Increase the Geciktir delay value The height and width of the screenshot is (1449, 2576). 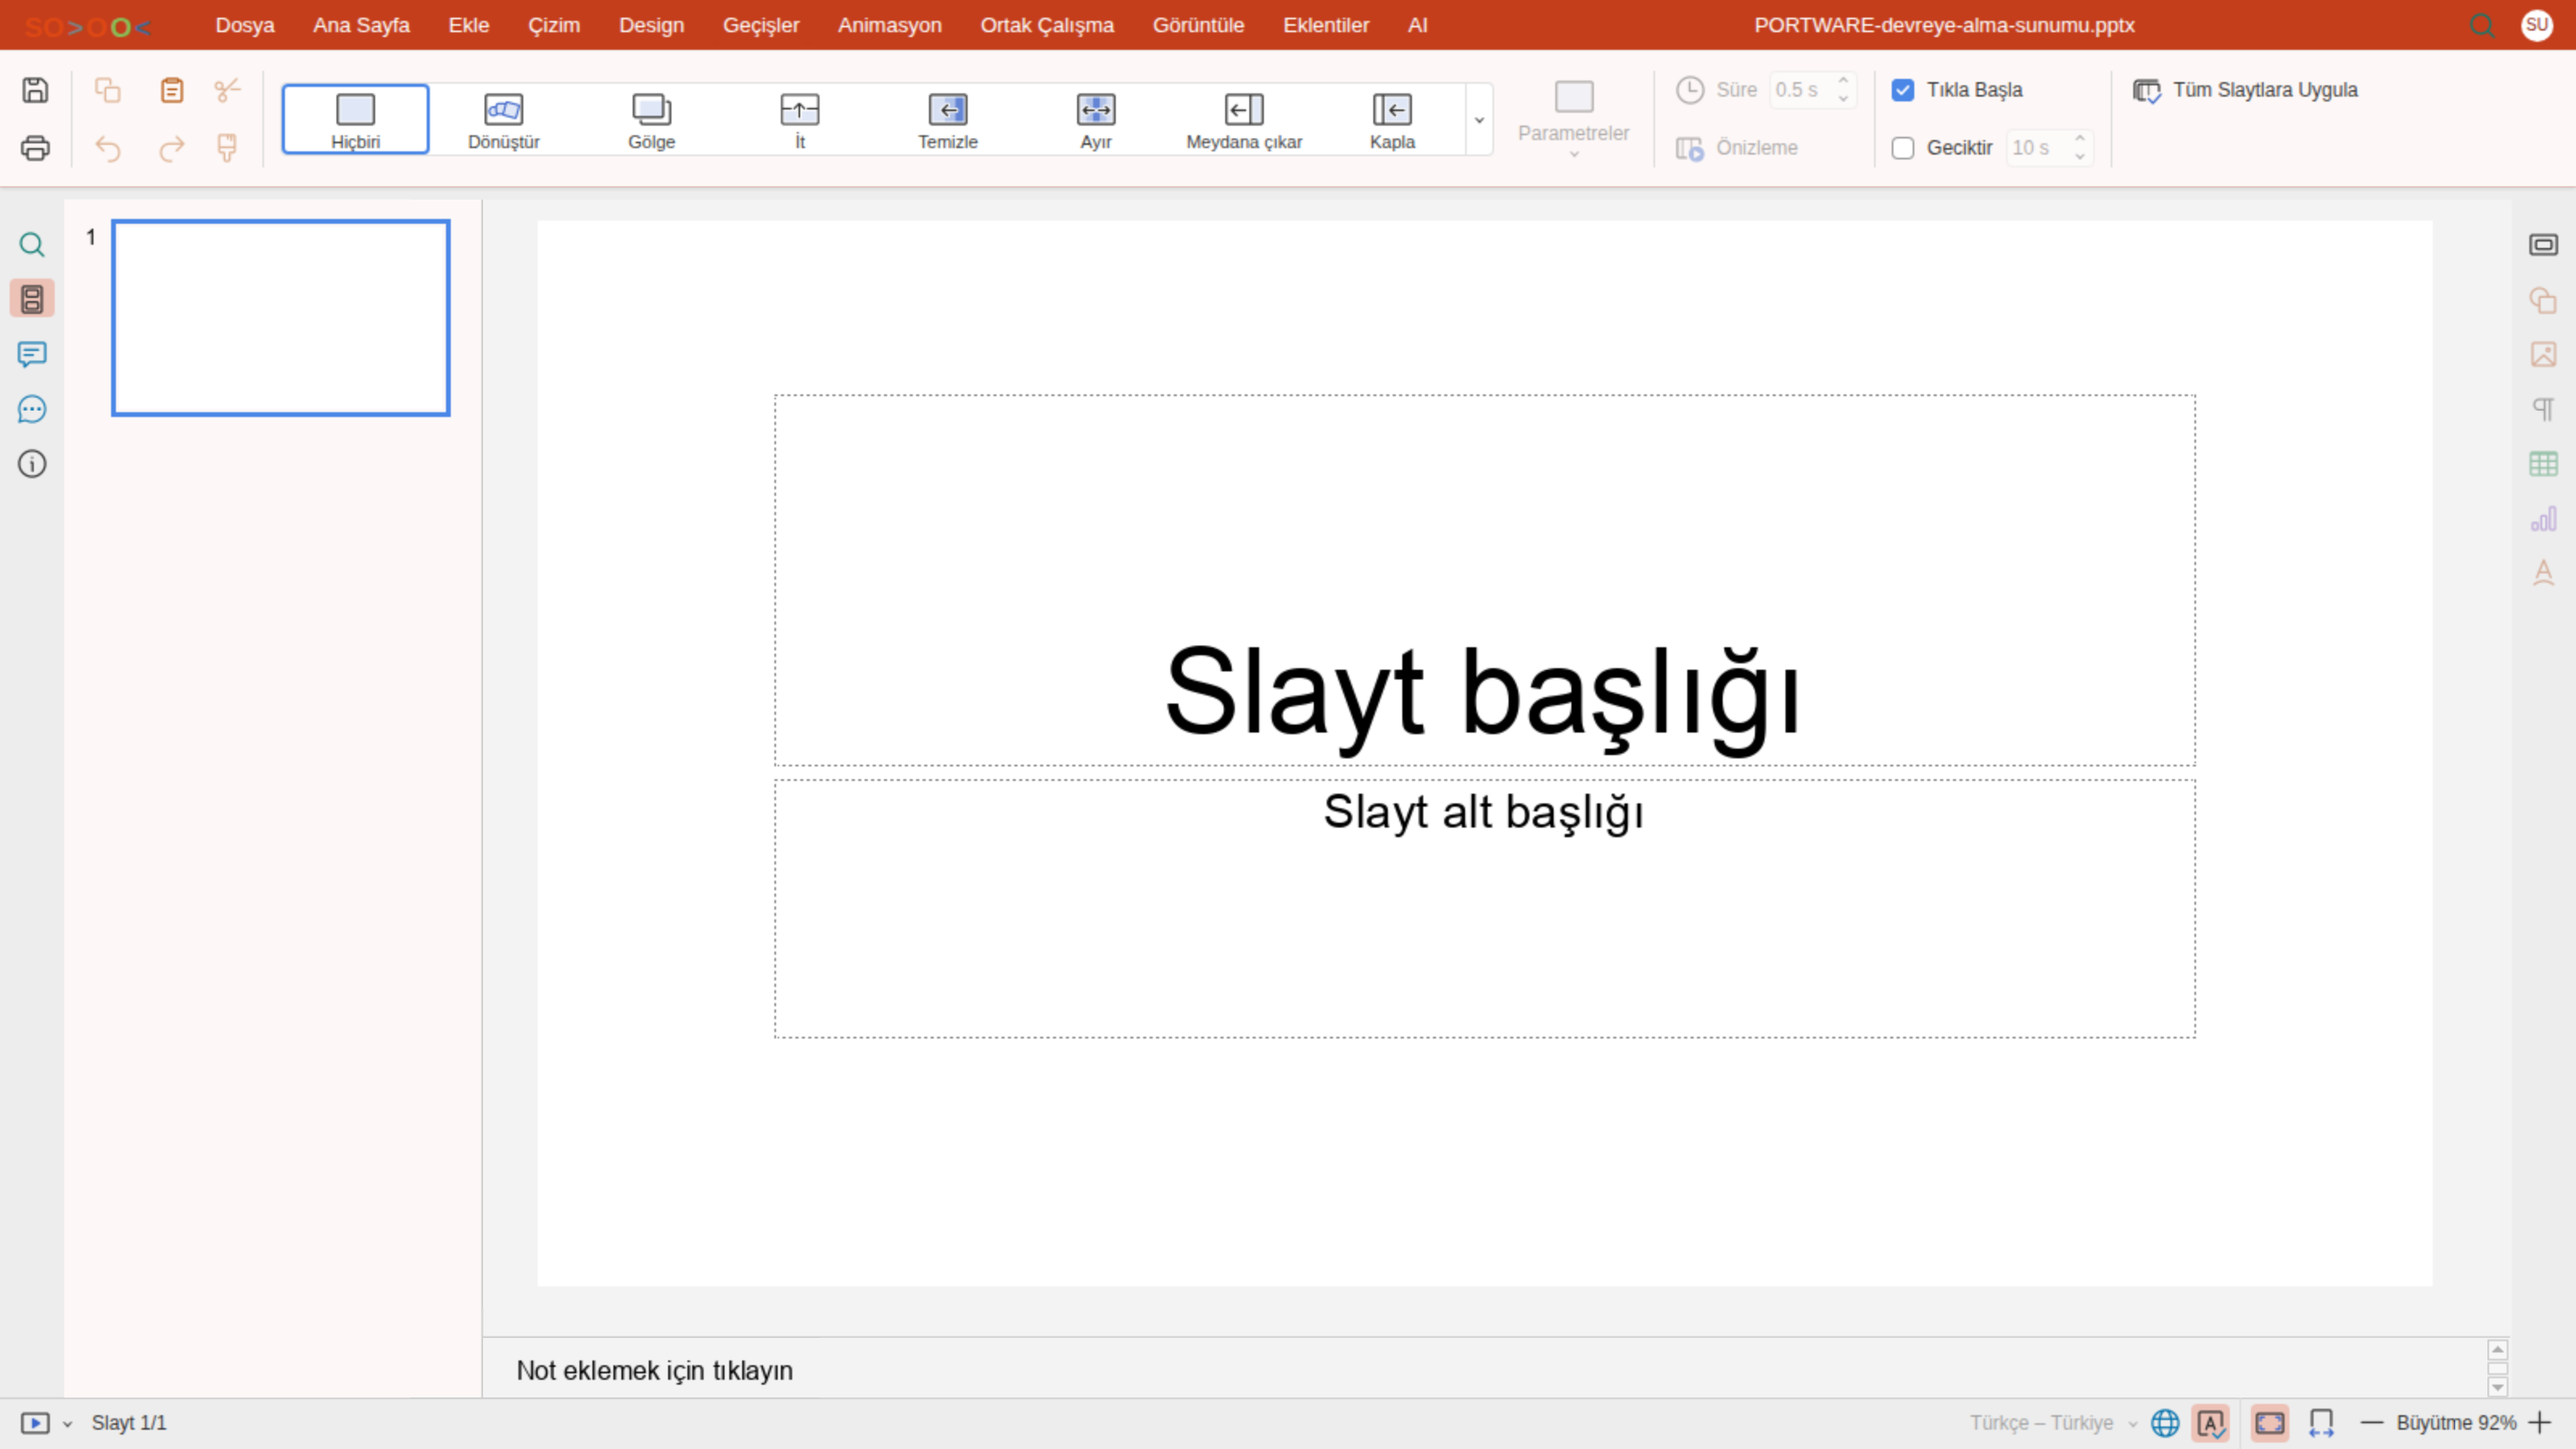[x=2080, y=139]
